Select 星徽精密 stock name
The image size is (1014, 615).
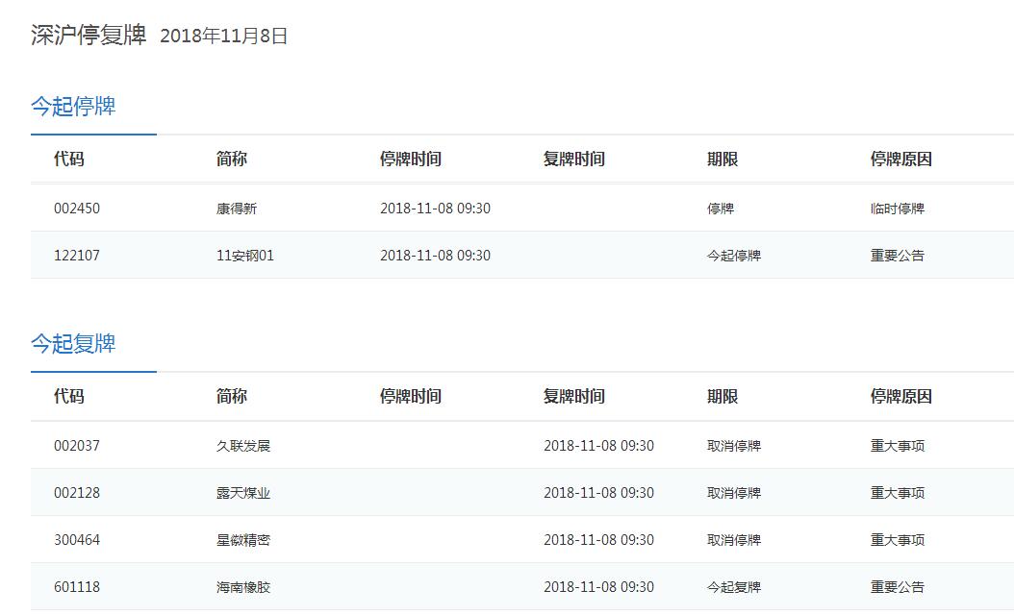click(x=243, y=540)
